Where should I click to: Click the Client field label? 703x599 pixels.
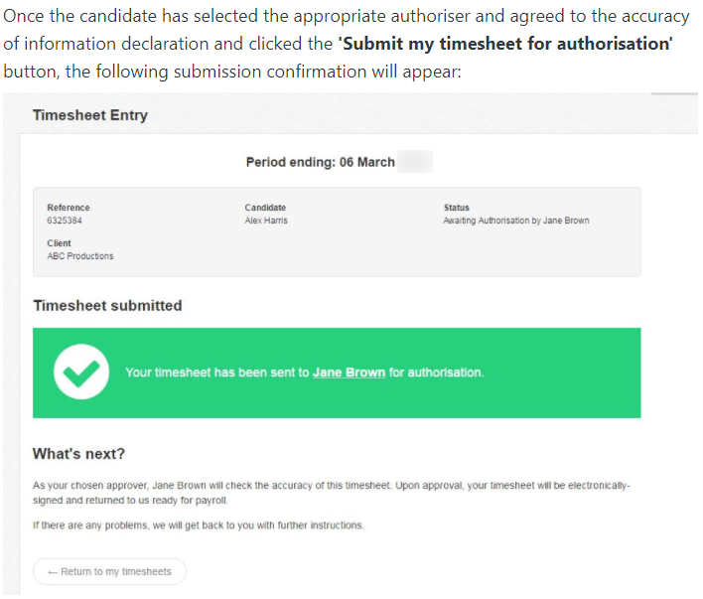point(60,243)
